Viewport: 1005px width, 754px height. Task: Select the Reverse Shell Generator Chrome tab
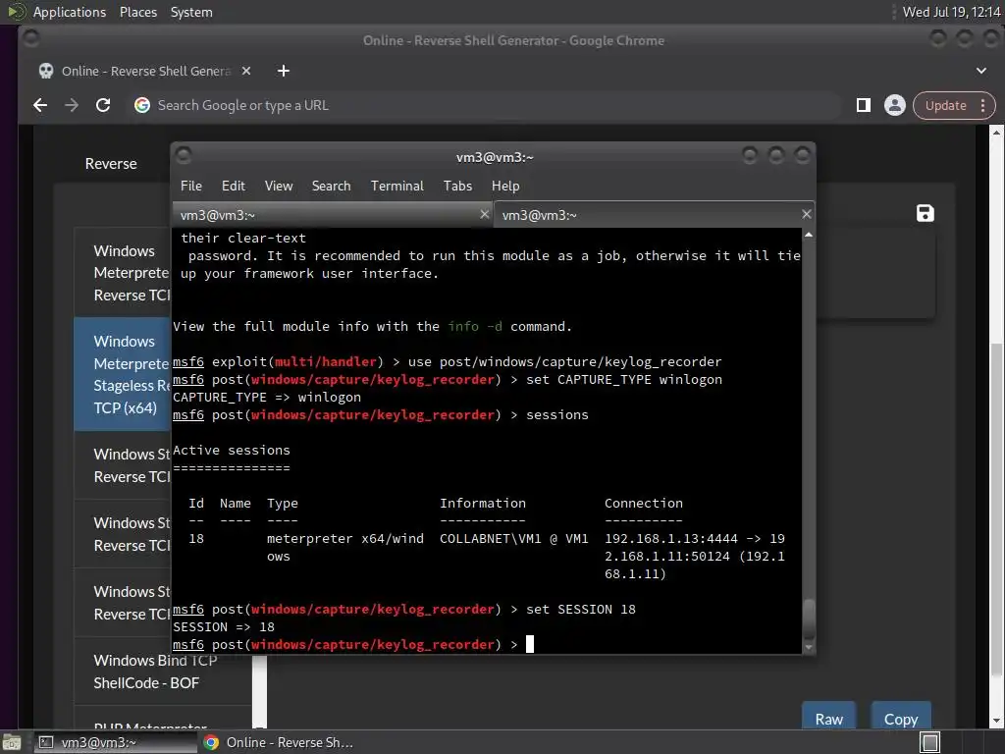144,71
